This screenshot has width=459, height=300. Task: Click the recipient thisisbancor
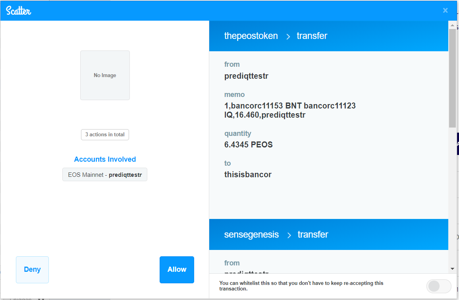point(248,174)
